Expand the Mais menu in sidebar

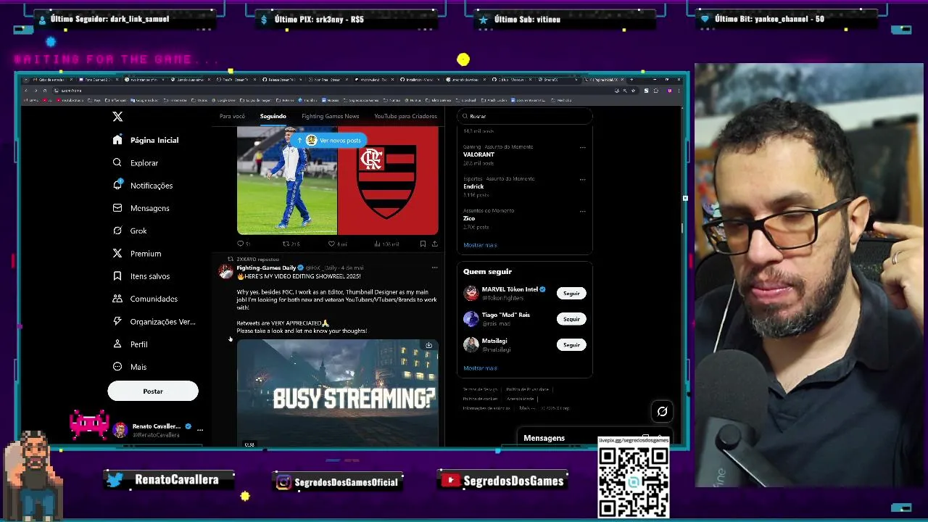pyautogui.click(x=130, y=367)
